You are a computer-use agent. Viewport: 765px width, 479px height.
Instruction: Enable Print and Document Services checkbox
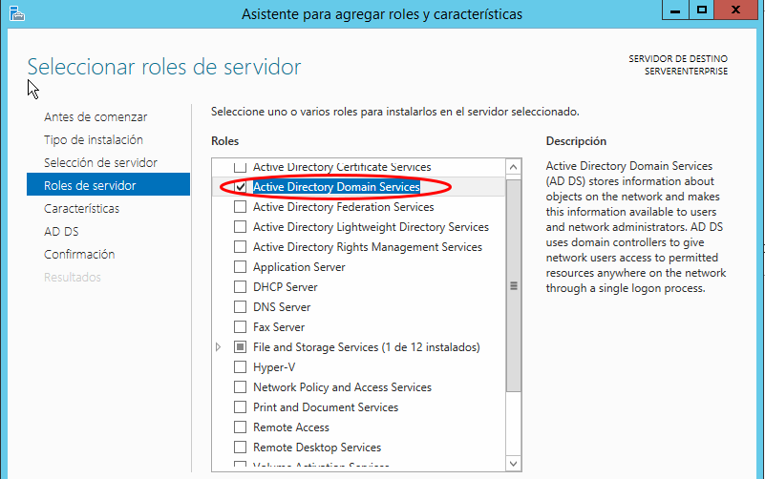click(x=240, y=406)
